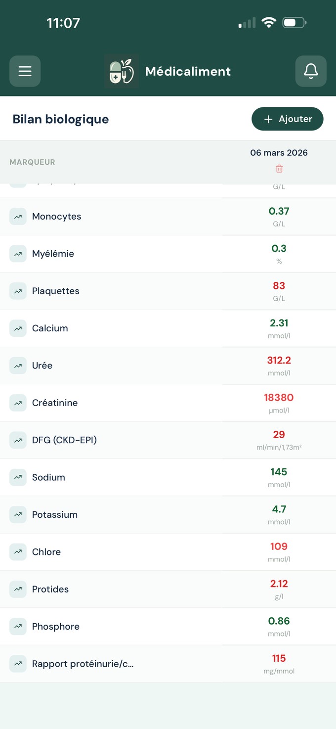Screen dimensions: 336x729
Task: Open the Protides trend chart icon
Action: pyautogui.click(x=18, y=590)
